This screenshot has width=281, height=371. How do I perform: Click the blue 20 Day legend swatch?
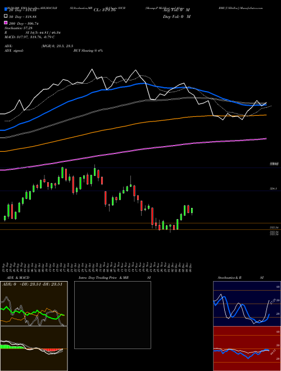coord(6,10)
